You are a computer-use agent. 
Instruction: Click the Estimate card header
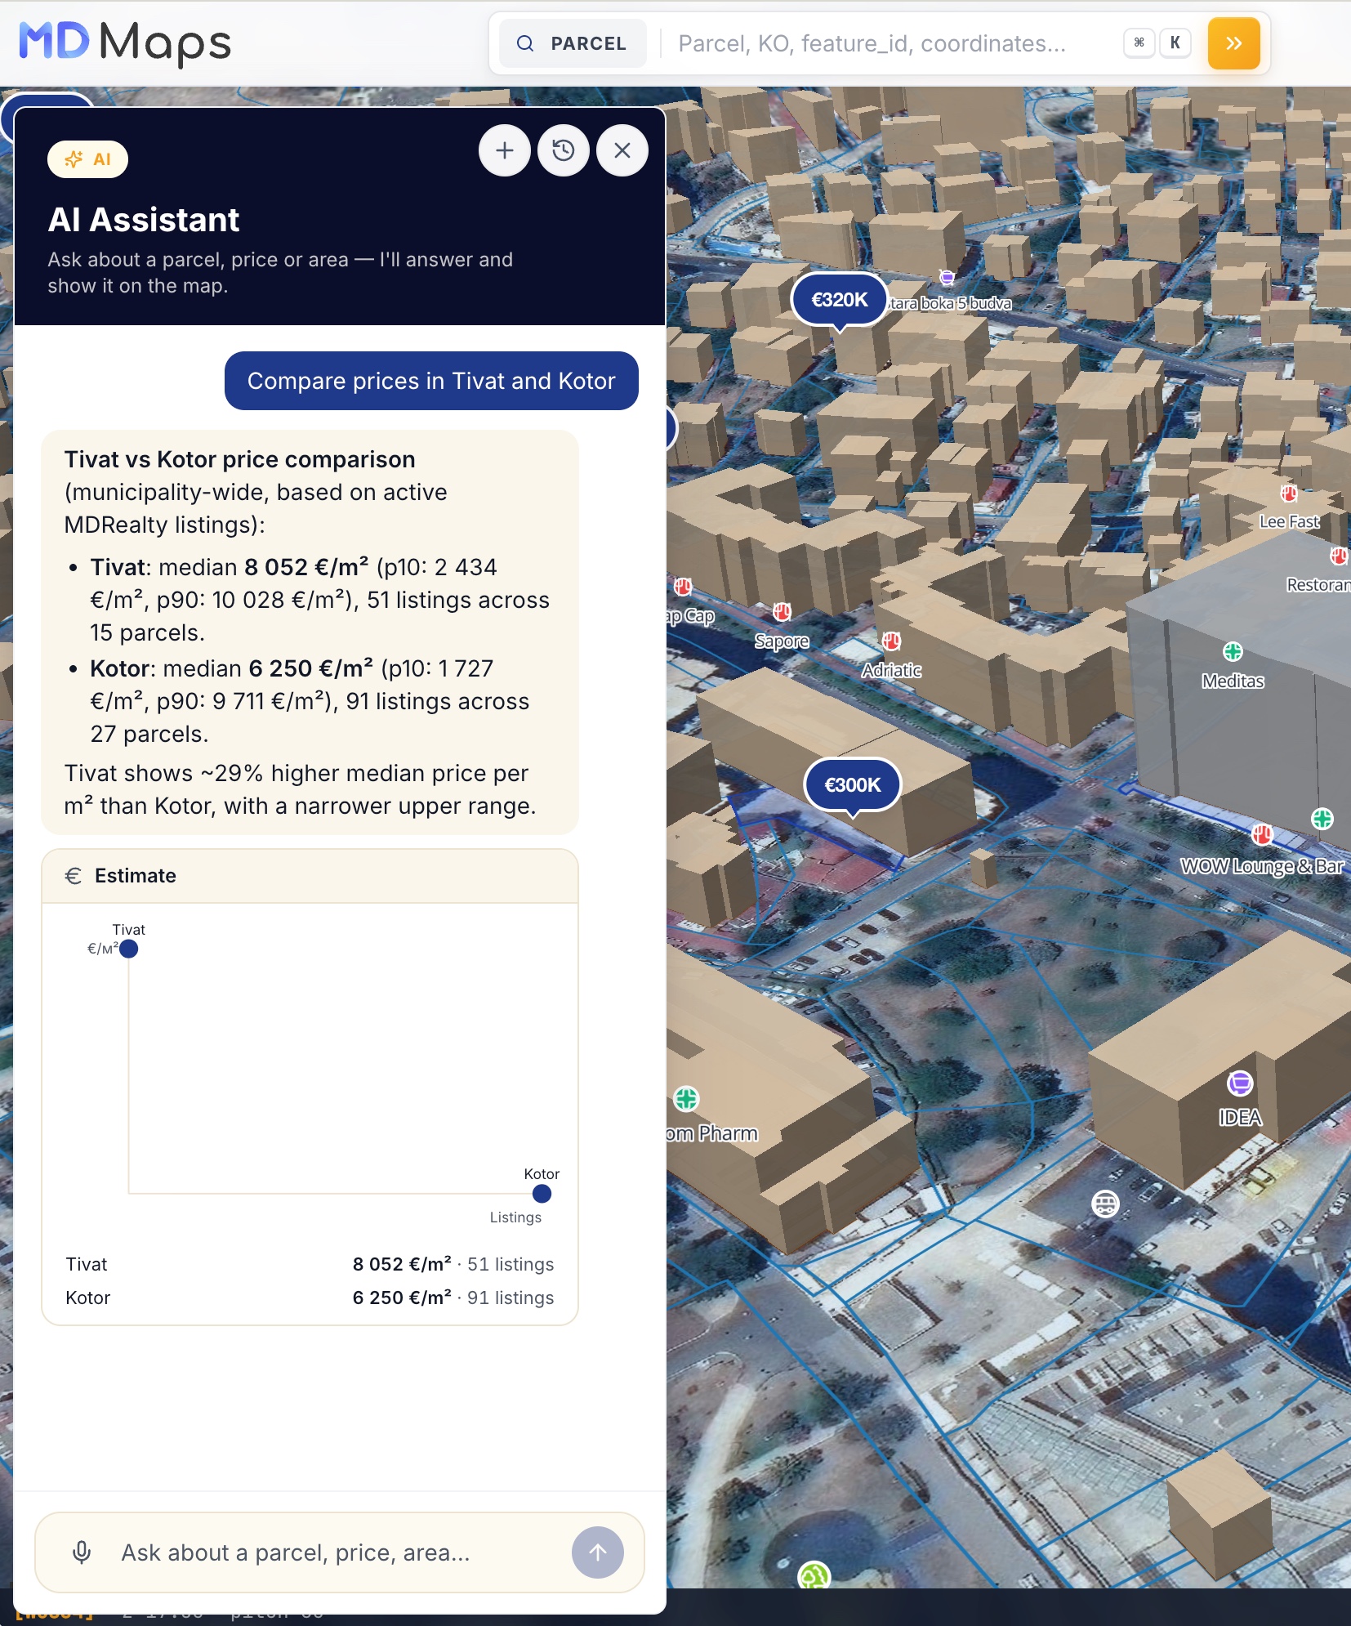[310, 876]
